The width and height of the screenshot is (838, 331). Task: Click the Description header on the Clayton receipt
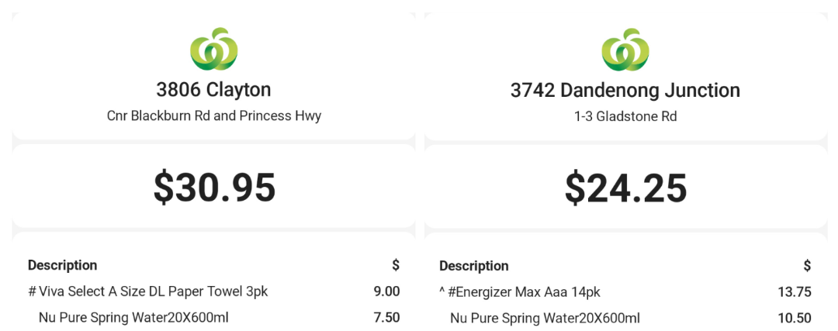63,265
